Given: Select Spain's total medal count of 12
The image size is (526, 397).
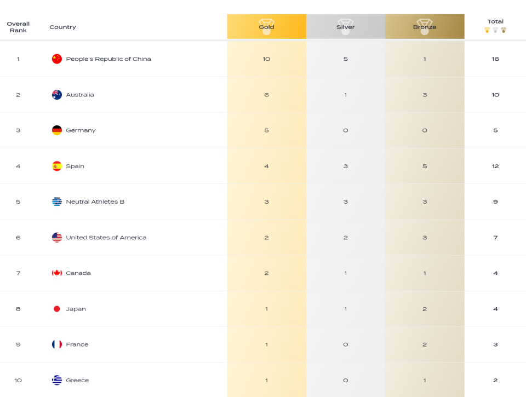Looking at the screenshot, I should [x=495, y=166].
